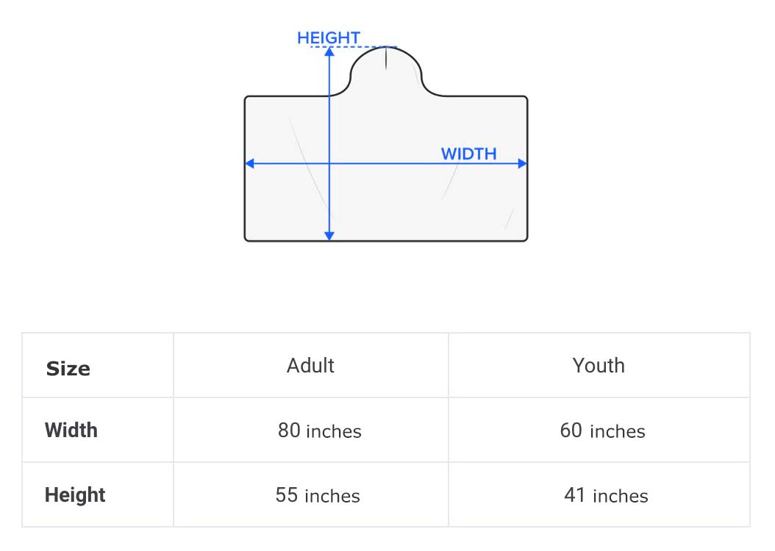The width and height of the screenshot is (775, 551).
Task: Click the bottom arrowhead of the height arrow
Action: [329, 236]
